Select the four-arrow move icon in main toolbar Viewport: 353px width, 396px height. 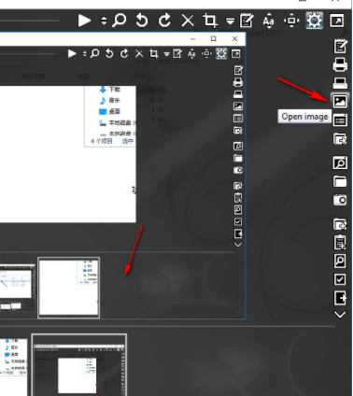click(291, 21)
